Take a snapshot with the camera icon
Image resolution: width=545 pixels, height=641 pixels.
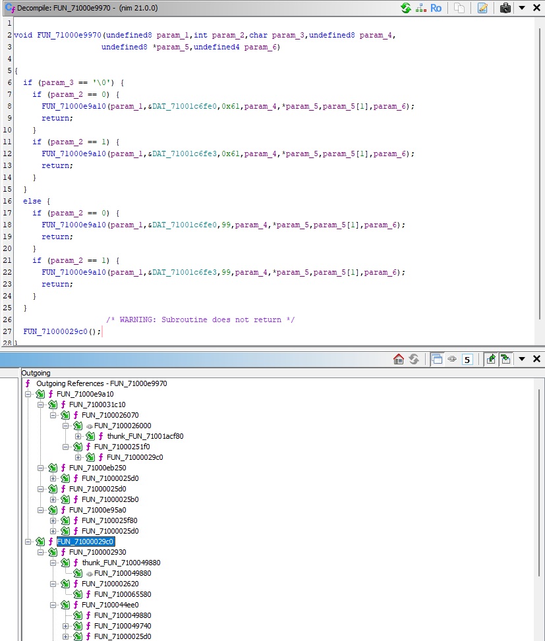coord(505,8)
